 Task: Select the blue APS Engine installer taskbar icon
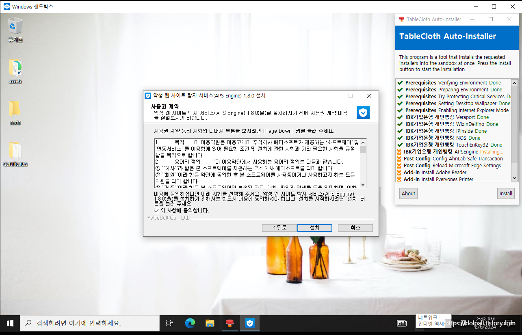[249, 323]
